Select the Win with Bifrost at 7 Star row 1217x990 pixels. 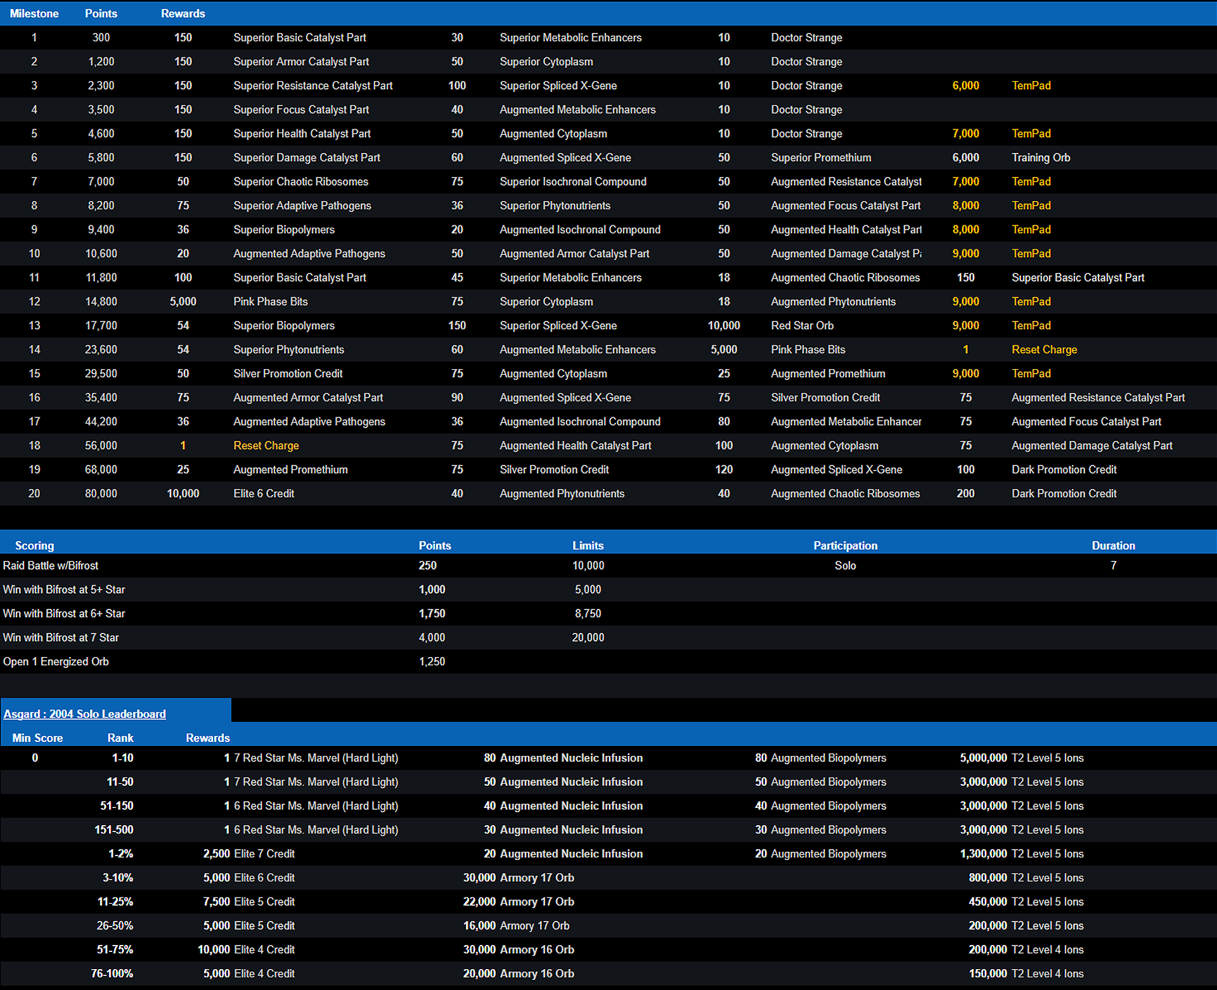[61, 637]
